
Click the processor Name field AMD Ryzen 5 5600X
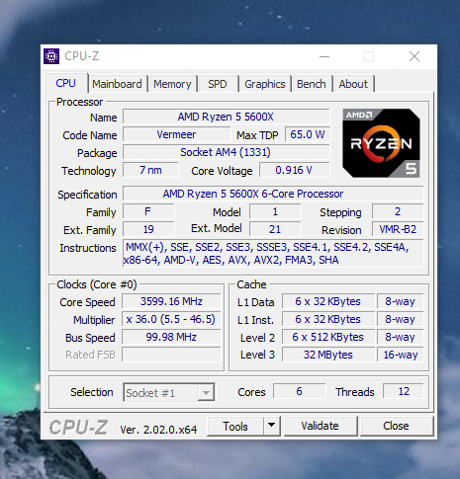[227, 117]
